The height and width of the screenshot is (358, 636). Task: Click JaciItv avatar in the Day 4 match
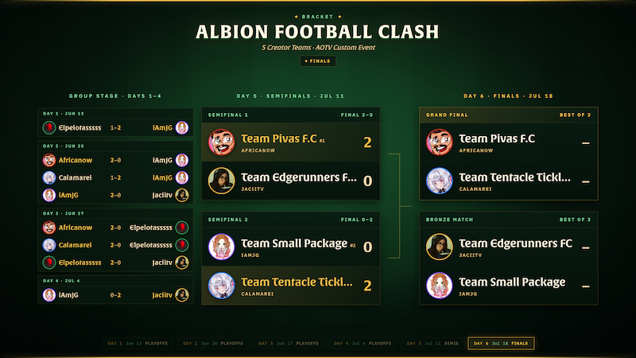click(182, 295)
